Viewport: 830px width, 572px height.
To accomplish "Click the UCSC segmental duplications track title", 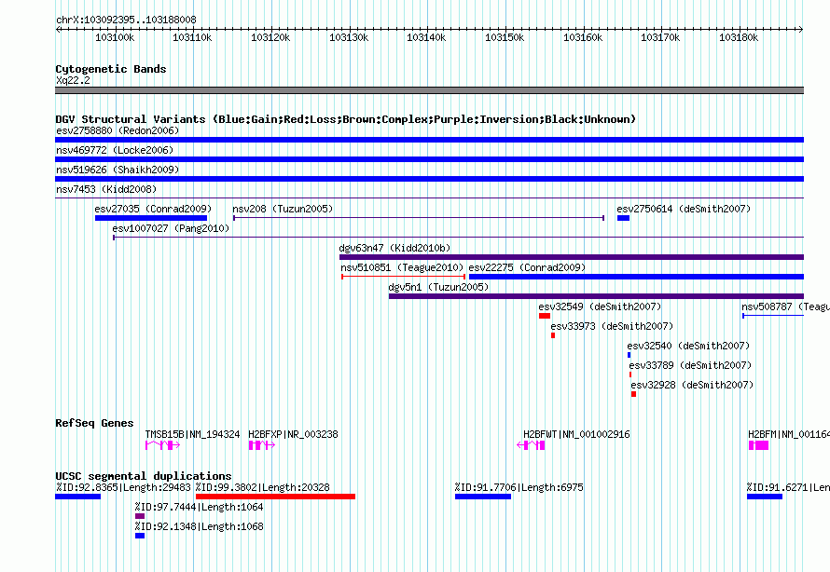I will [144, 476].
